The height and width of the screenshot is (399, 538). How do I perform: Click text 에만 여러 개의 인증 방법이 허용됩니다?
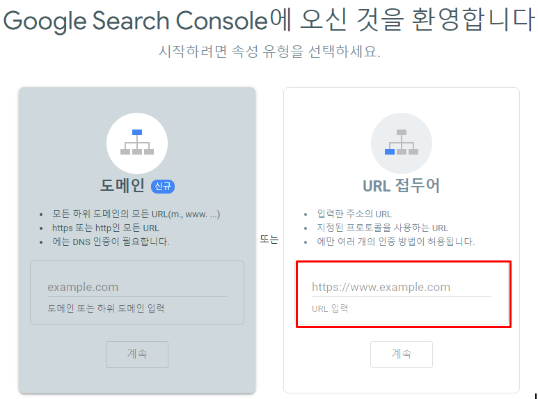tap(395, 242)
